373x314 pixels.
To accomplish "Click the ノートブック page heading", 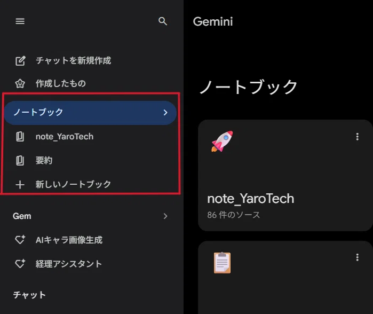I will point(249,87).
